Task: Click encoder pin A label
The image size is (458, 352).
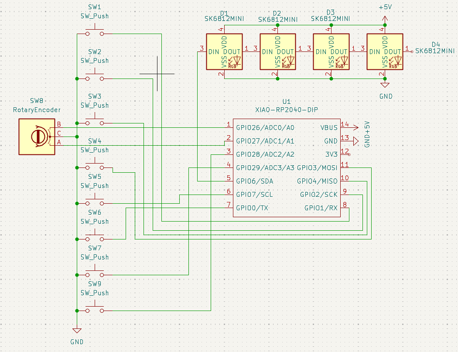Action: [59, 142]
